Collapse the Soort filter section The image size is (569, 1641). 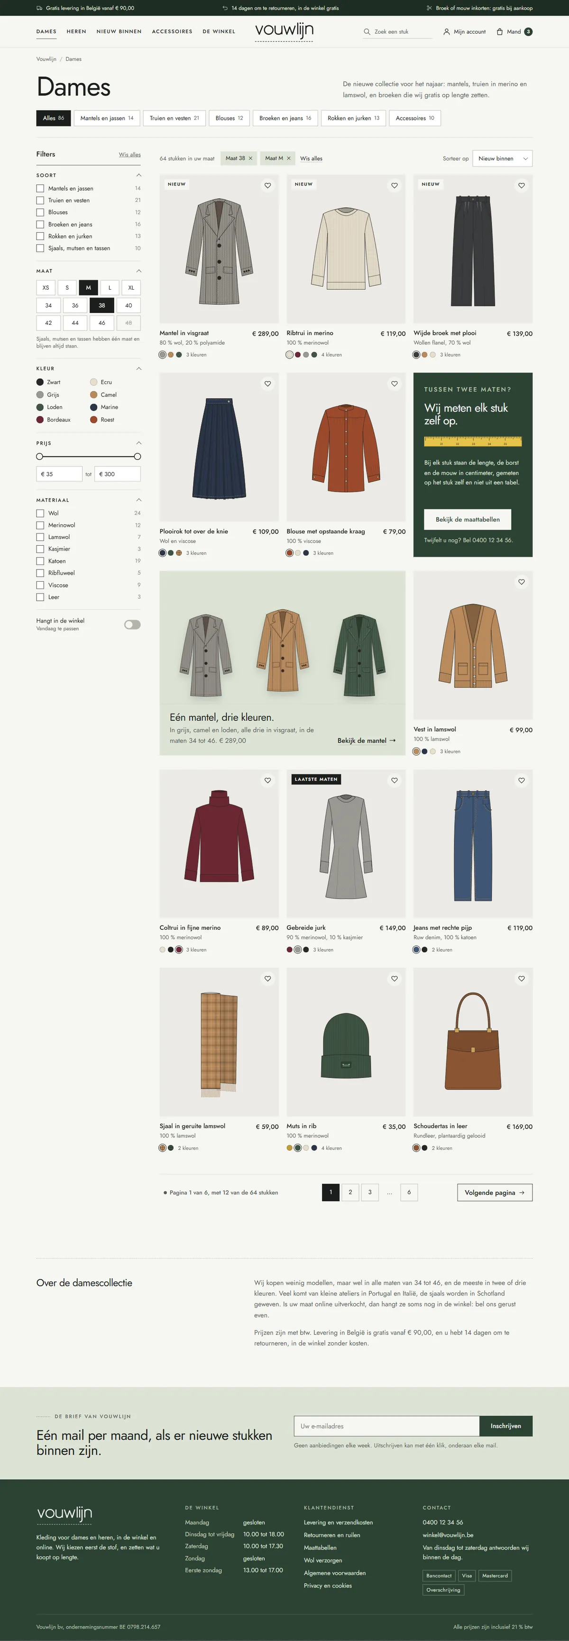pyautogui.click(x=138, y=175)
